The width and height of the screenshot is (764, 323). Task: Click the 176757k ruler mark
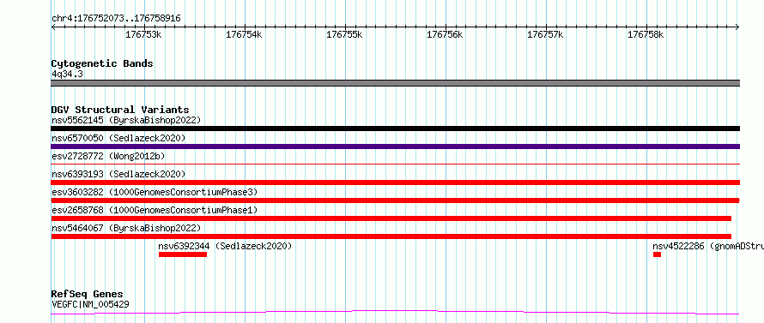(x=545, y=35)
